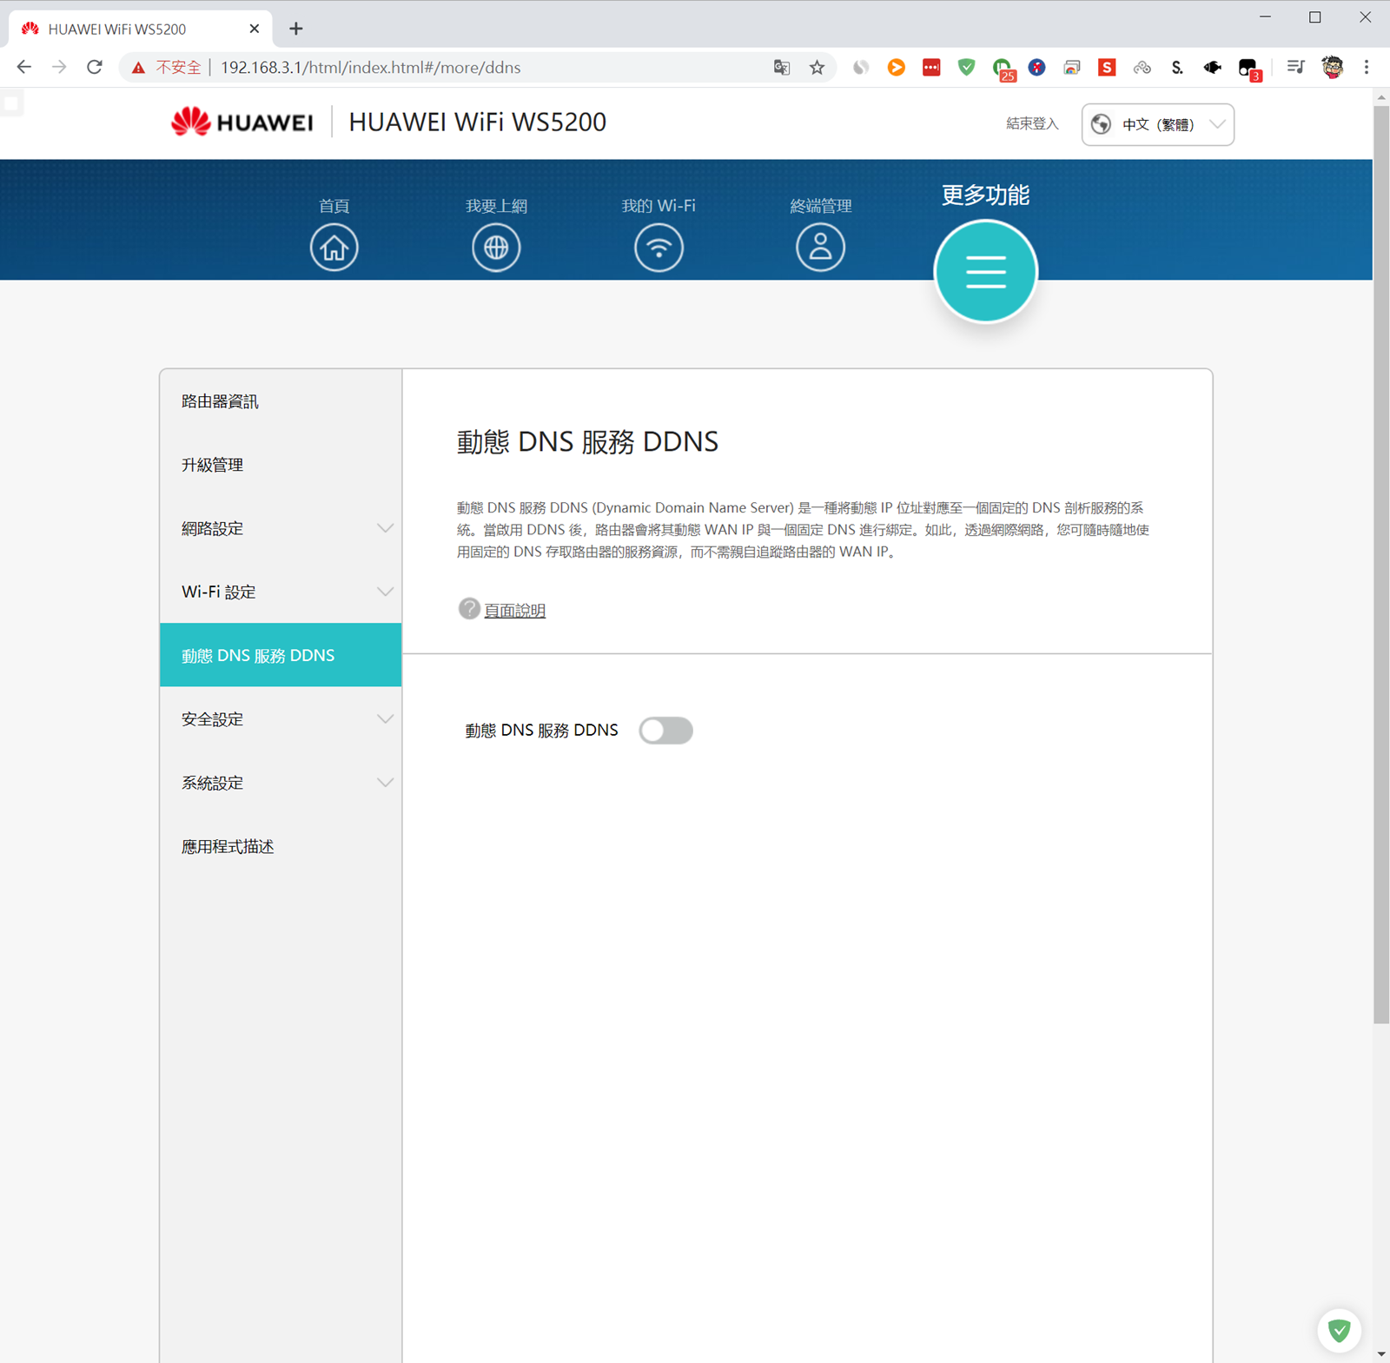Image resolution: width=1390 pixels, height=1363 pixels.
Task: Open the user icon for 終端管理
Action: [x=820, y=248]
